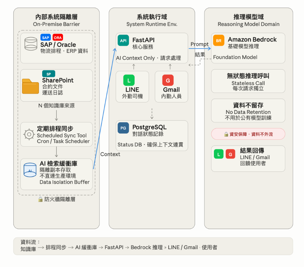Click 排程同步 in the data flow footer
Image resolution: width=304 pixels, height=267 pixels.
[x=56, y=247]
